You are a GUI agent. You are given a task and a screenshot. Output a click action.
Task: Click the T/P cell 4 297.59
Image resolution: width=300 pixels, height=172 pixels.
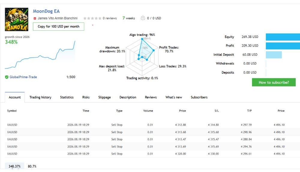click(246, 125)
